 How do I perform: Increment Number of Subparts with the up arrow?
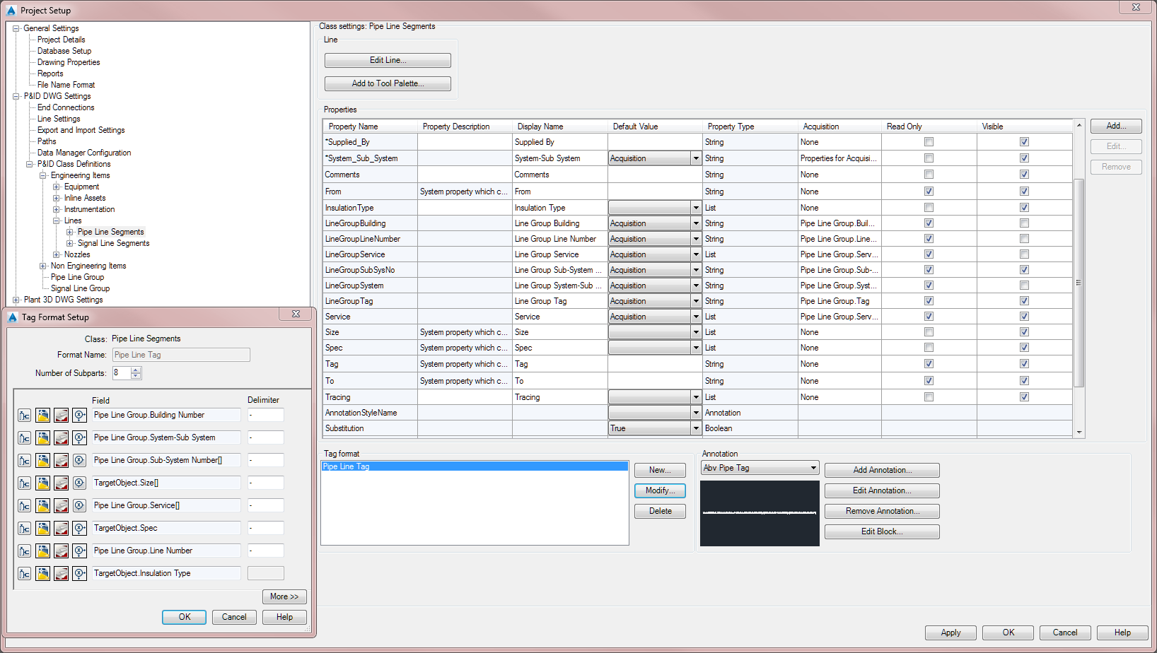coord(134,370)
